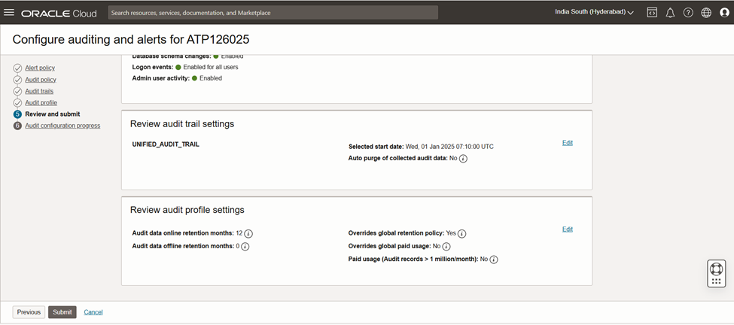Show info for Audit data offline retention months
This screenshot has height=325, width=734.
(245, 247)
